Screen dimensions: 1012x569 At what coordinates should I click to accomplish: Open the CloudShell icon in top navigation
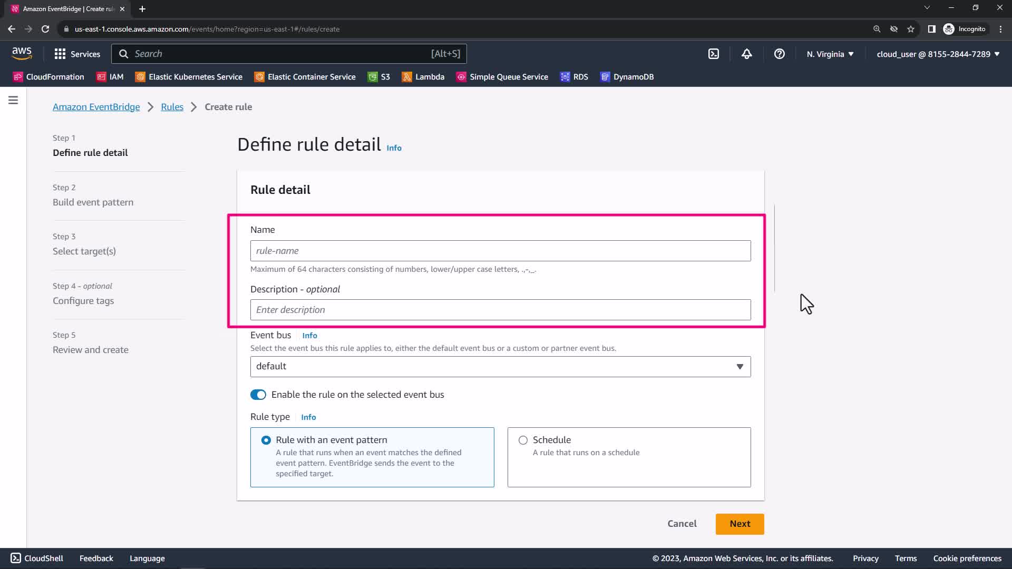tap(713, 54)
